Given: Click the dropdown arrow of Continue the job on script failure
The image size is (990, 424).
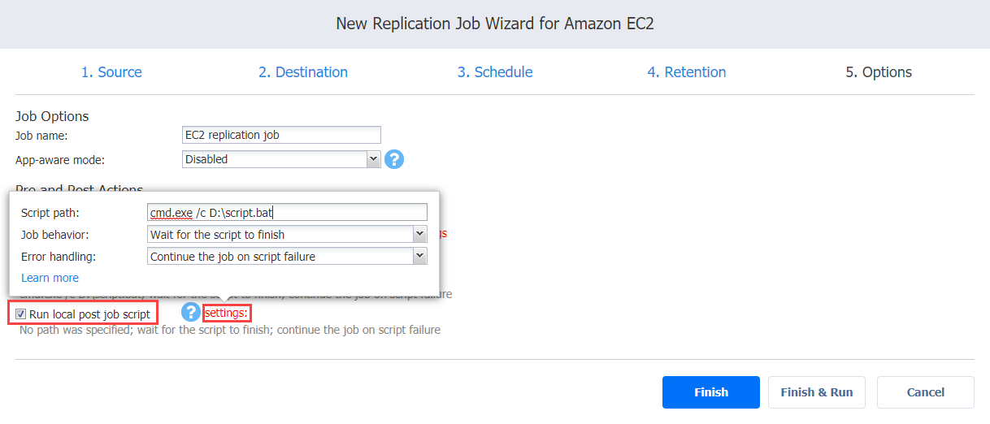Looking at the screenshot, I should coord(420,257).
